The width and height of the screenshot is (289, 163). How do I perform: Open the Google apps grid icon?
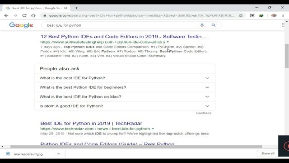283,25
